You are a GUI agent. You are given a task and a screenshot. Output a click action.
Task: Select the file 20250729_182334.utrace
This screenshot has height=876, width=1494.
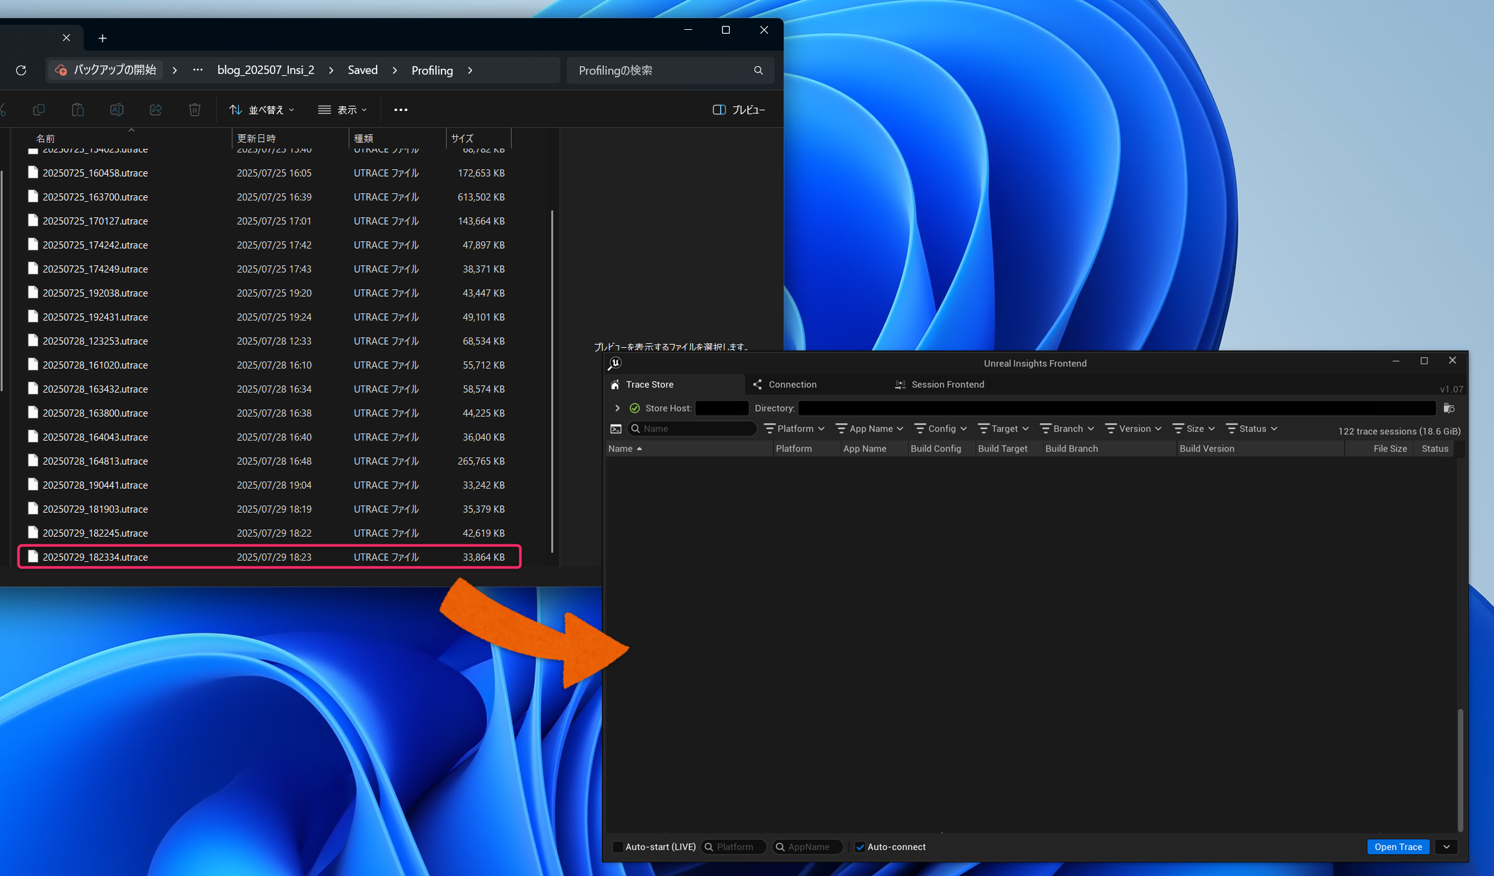pos(95,557)
